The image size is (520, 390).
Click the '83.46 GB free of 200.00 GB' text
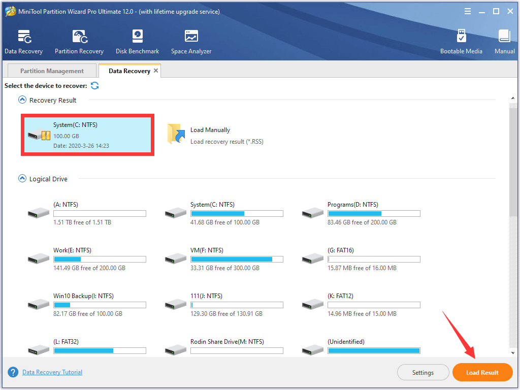tap(362, 222)
